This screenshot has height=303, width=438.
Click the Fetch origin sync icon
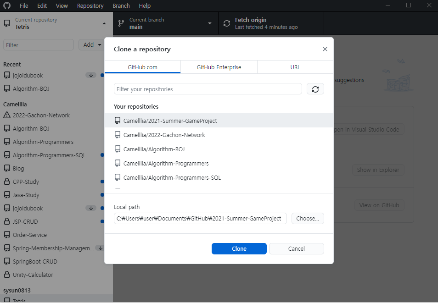click(x=227, y=23)
